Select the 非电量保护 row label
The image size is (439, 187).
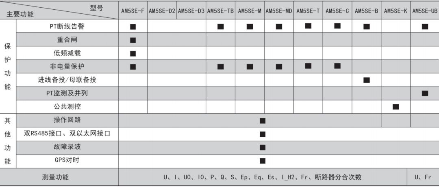(x=67, y=66)
